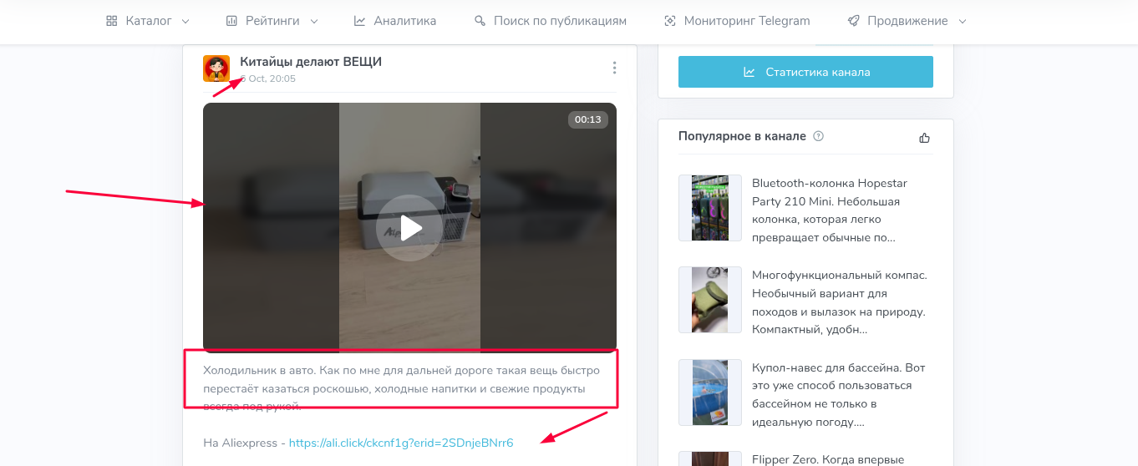This screenshot has width=1138, height=466.
Task: Click the Аналитика line chart icon
Action: tap(360, 21)
